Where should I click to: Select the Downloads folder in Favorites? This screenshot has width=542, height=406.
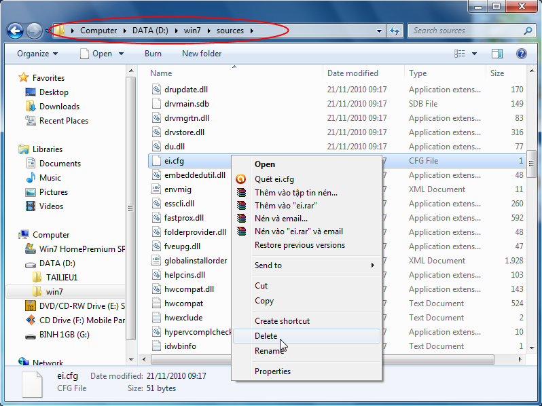click(x=59, y=107)
